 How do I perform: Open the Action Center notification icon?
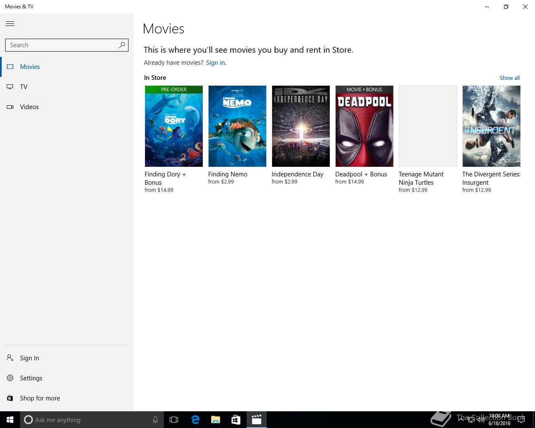coord(521,420)
